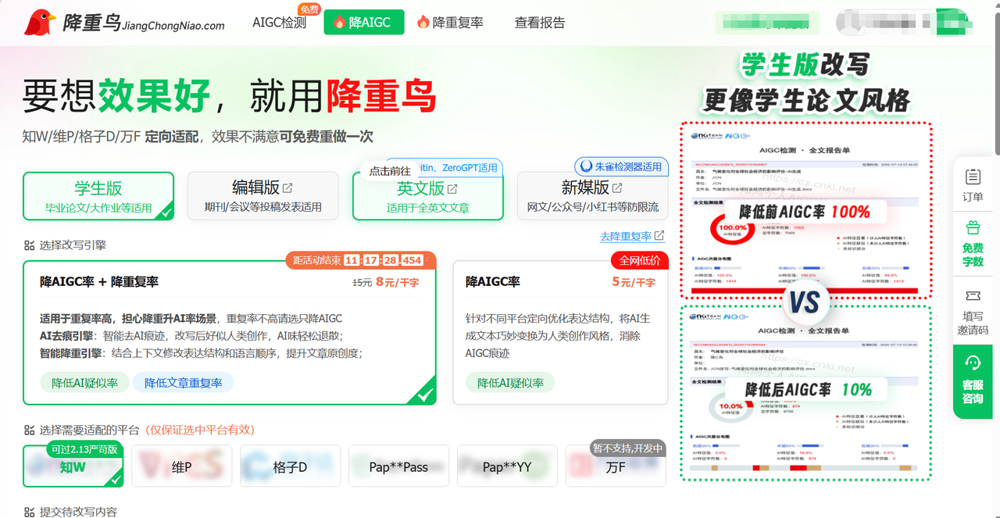The height and width of the screenshot is (518, 1000).
Task: Open the 去降重复率 link
Action: coord(632,236)
